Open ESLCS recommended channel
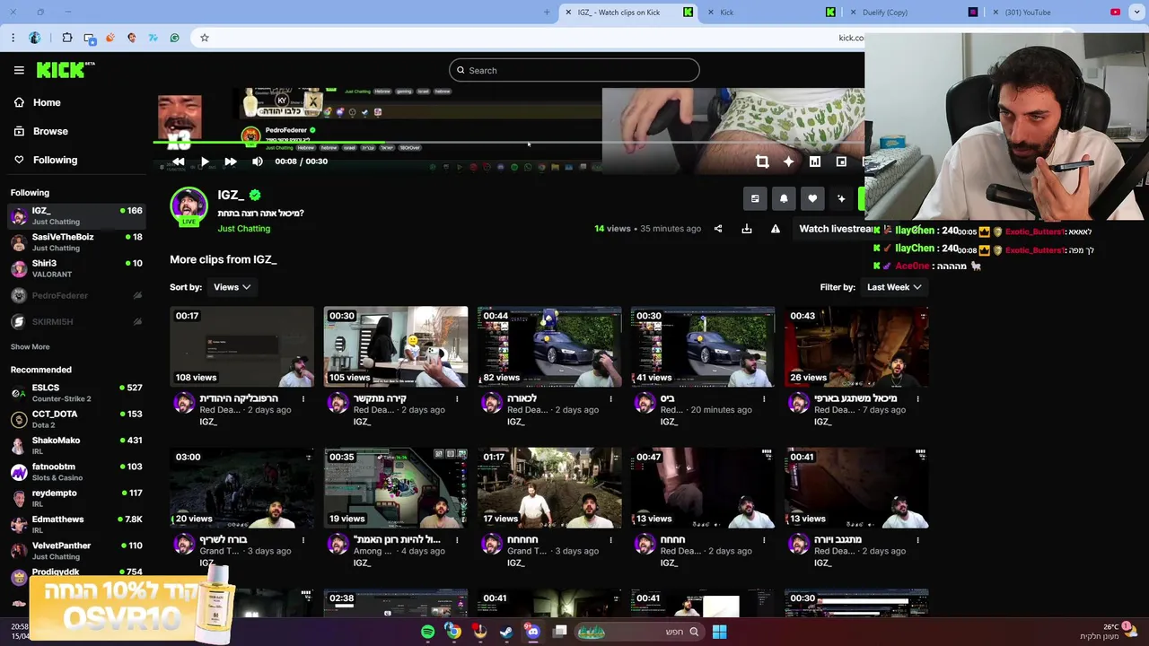The width and height of the screenshot is (1149, 646). pyautogui.click(x=75, y=392)
